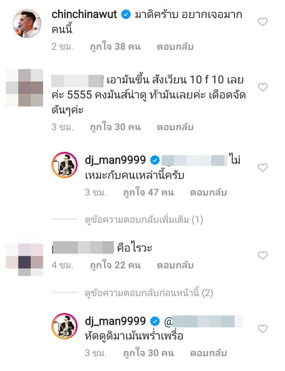Expand 'ดูข้อความตอบกลับเพิ่มเติม (1)' replies
Viewport: 285px width, 371px height.
[144, 220]
